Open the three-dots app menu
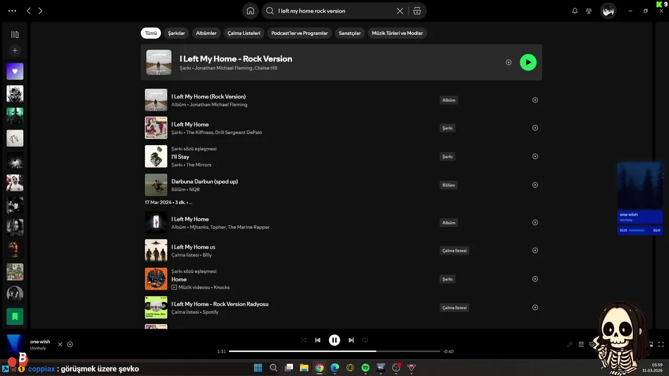The height and width of the screenshot is (376, 669). pyautogui.click(x=12, y=10)
